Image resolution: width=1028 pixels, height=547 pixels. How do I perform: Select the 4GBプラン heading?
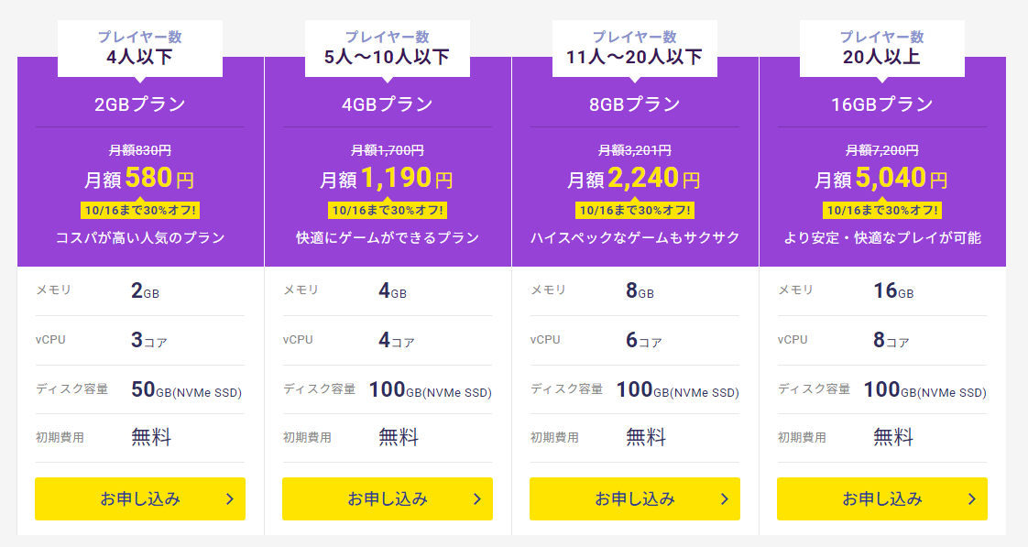[x=387, y=104]
